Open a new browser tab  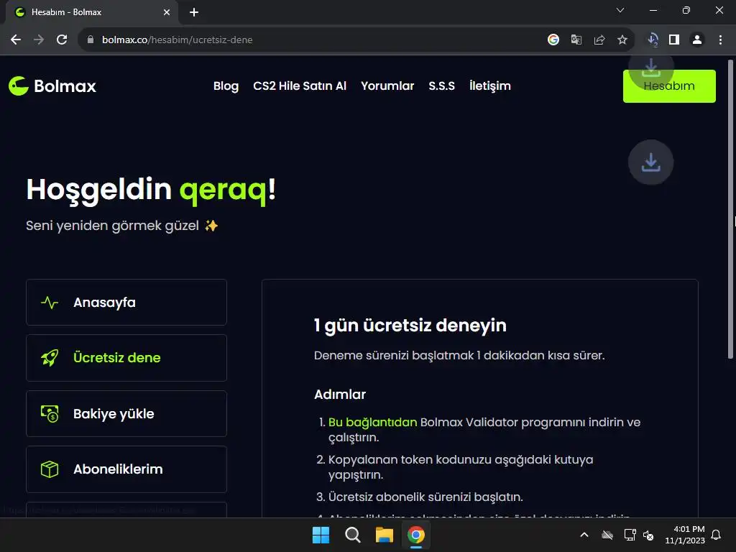click(194, 12)
